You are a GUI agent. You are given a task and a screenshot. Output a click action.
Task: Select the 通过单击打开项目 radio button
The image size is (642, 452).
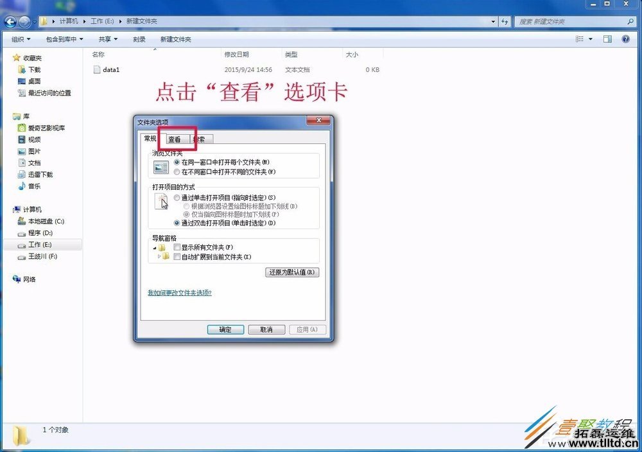[x=177, y=198]
